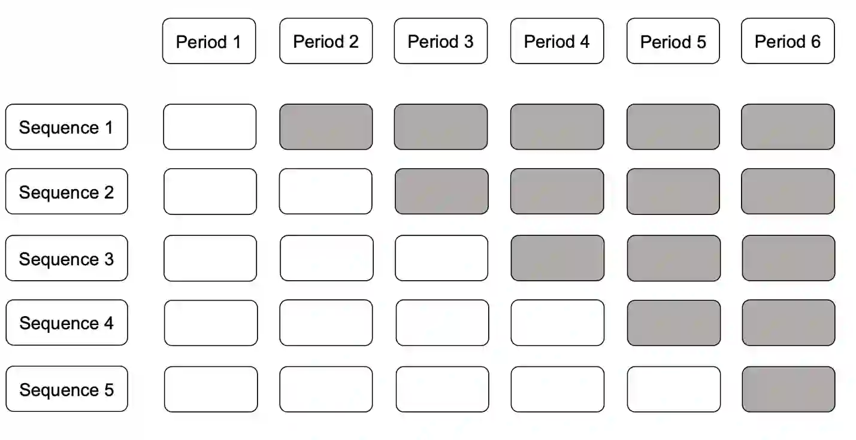Viewport: 856px width, 440px height.
Task: Select the Period 4 header label
Action: [x=556, y=41]
